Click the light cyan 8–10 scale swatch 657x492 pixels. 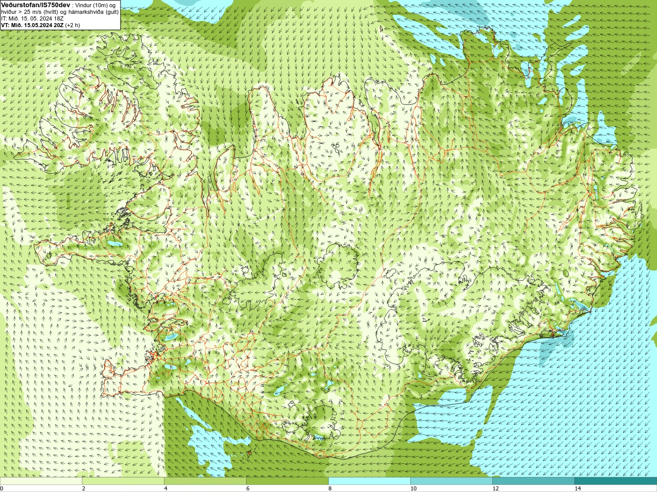370,481
